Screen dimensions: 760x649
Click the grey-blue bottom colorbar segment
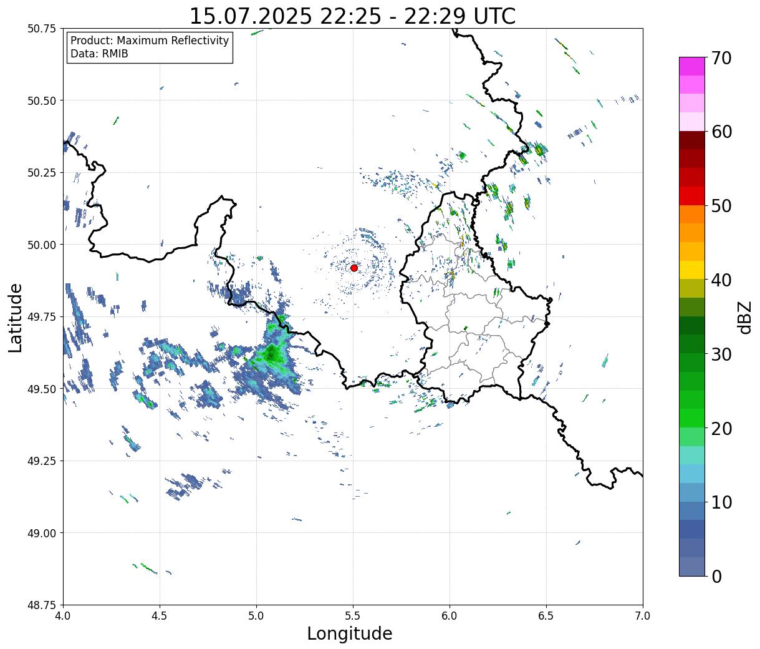coord(692,567)
